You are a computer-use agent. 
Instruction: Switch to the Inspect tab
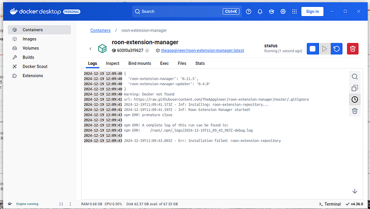point(113,63)
